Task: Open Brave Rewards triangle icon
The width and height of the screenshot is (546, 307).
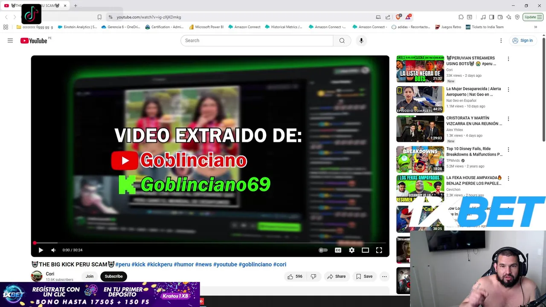Action: [409, 17]
